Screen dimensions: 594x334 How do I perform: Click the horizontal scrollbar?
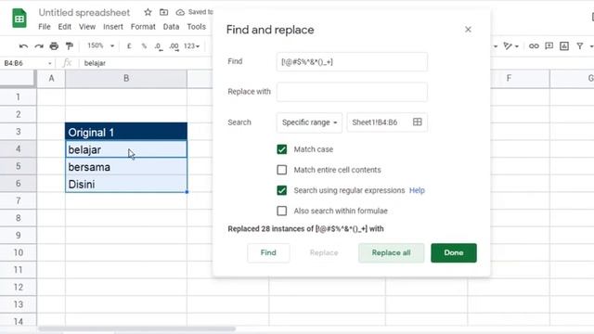pyautogui.click(x=136, y=328)
